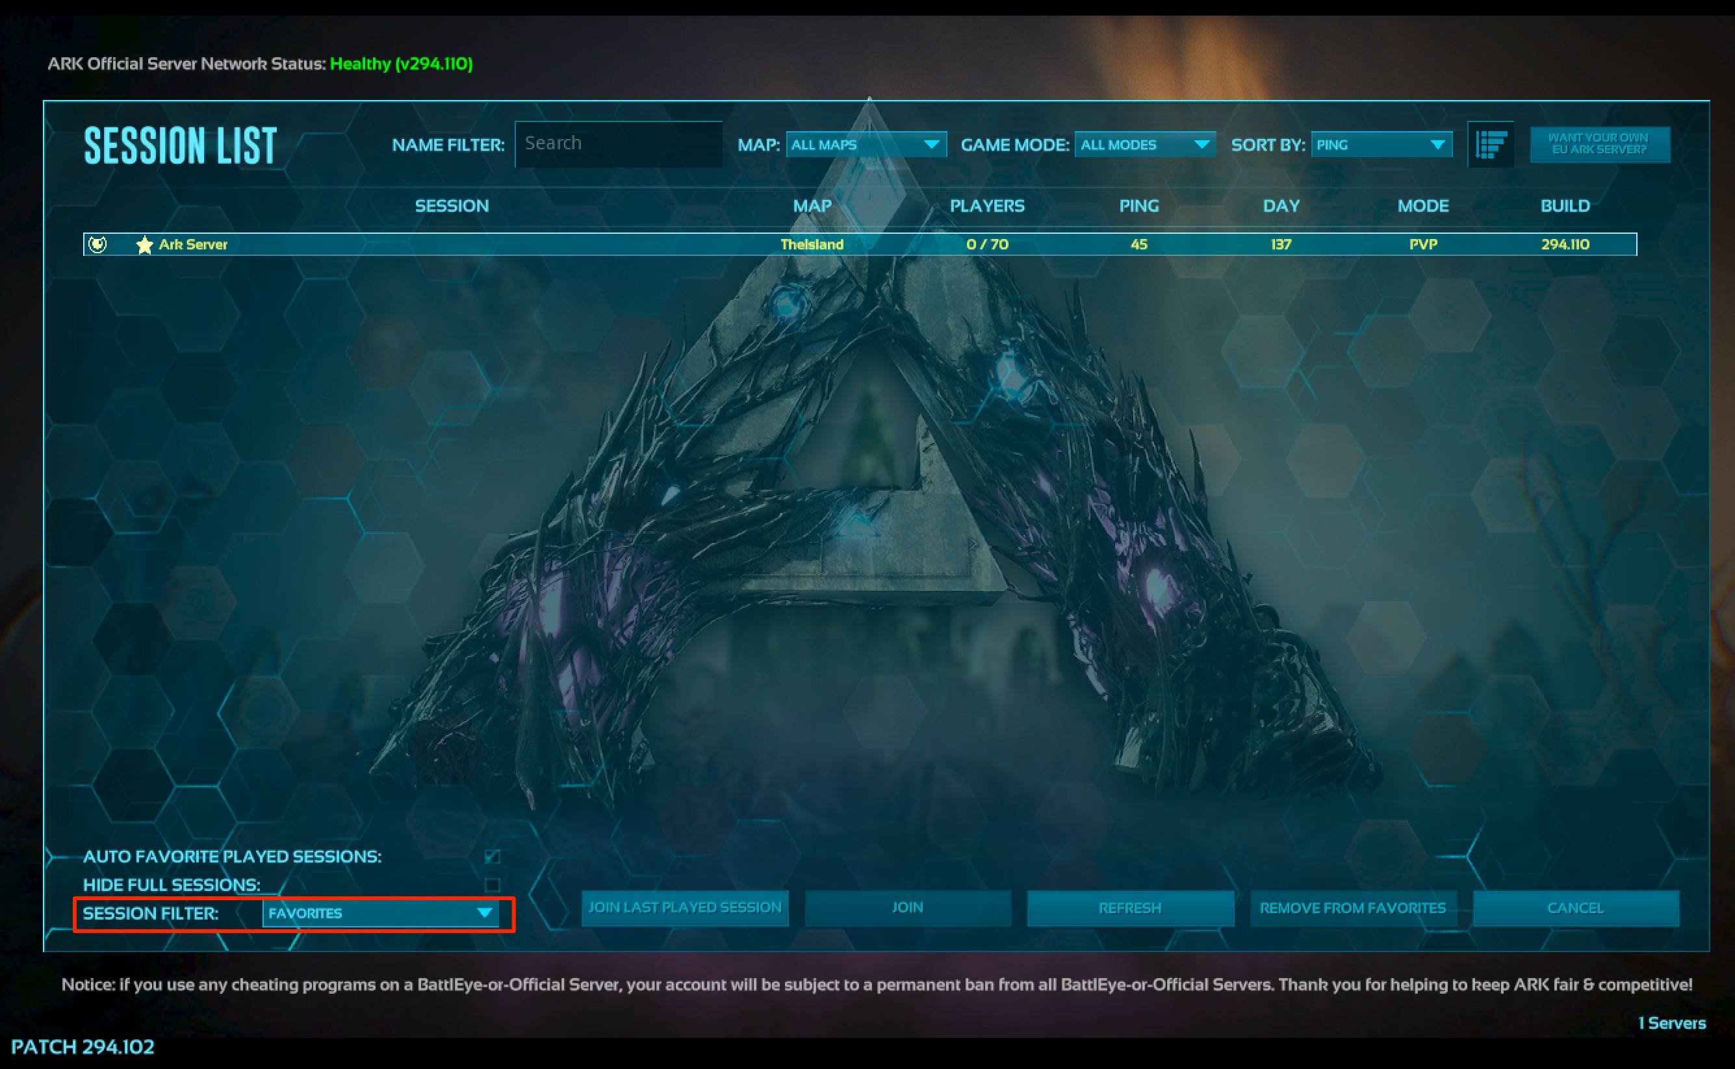Click REMOVE FROM FAVORITES

(1353, 908)
